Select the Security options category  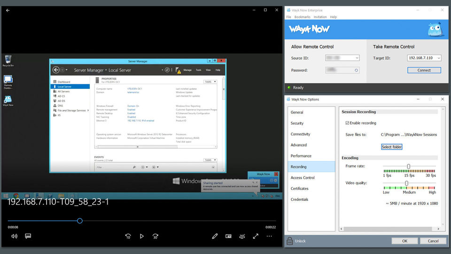coord(311,123)
